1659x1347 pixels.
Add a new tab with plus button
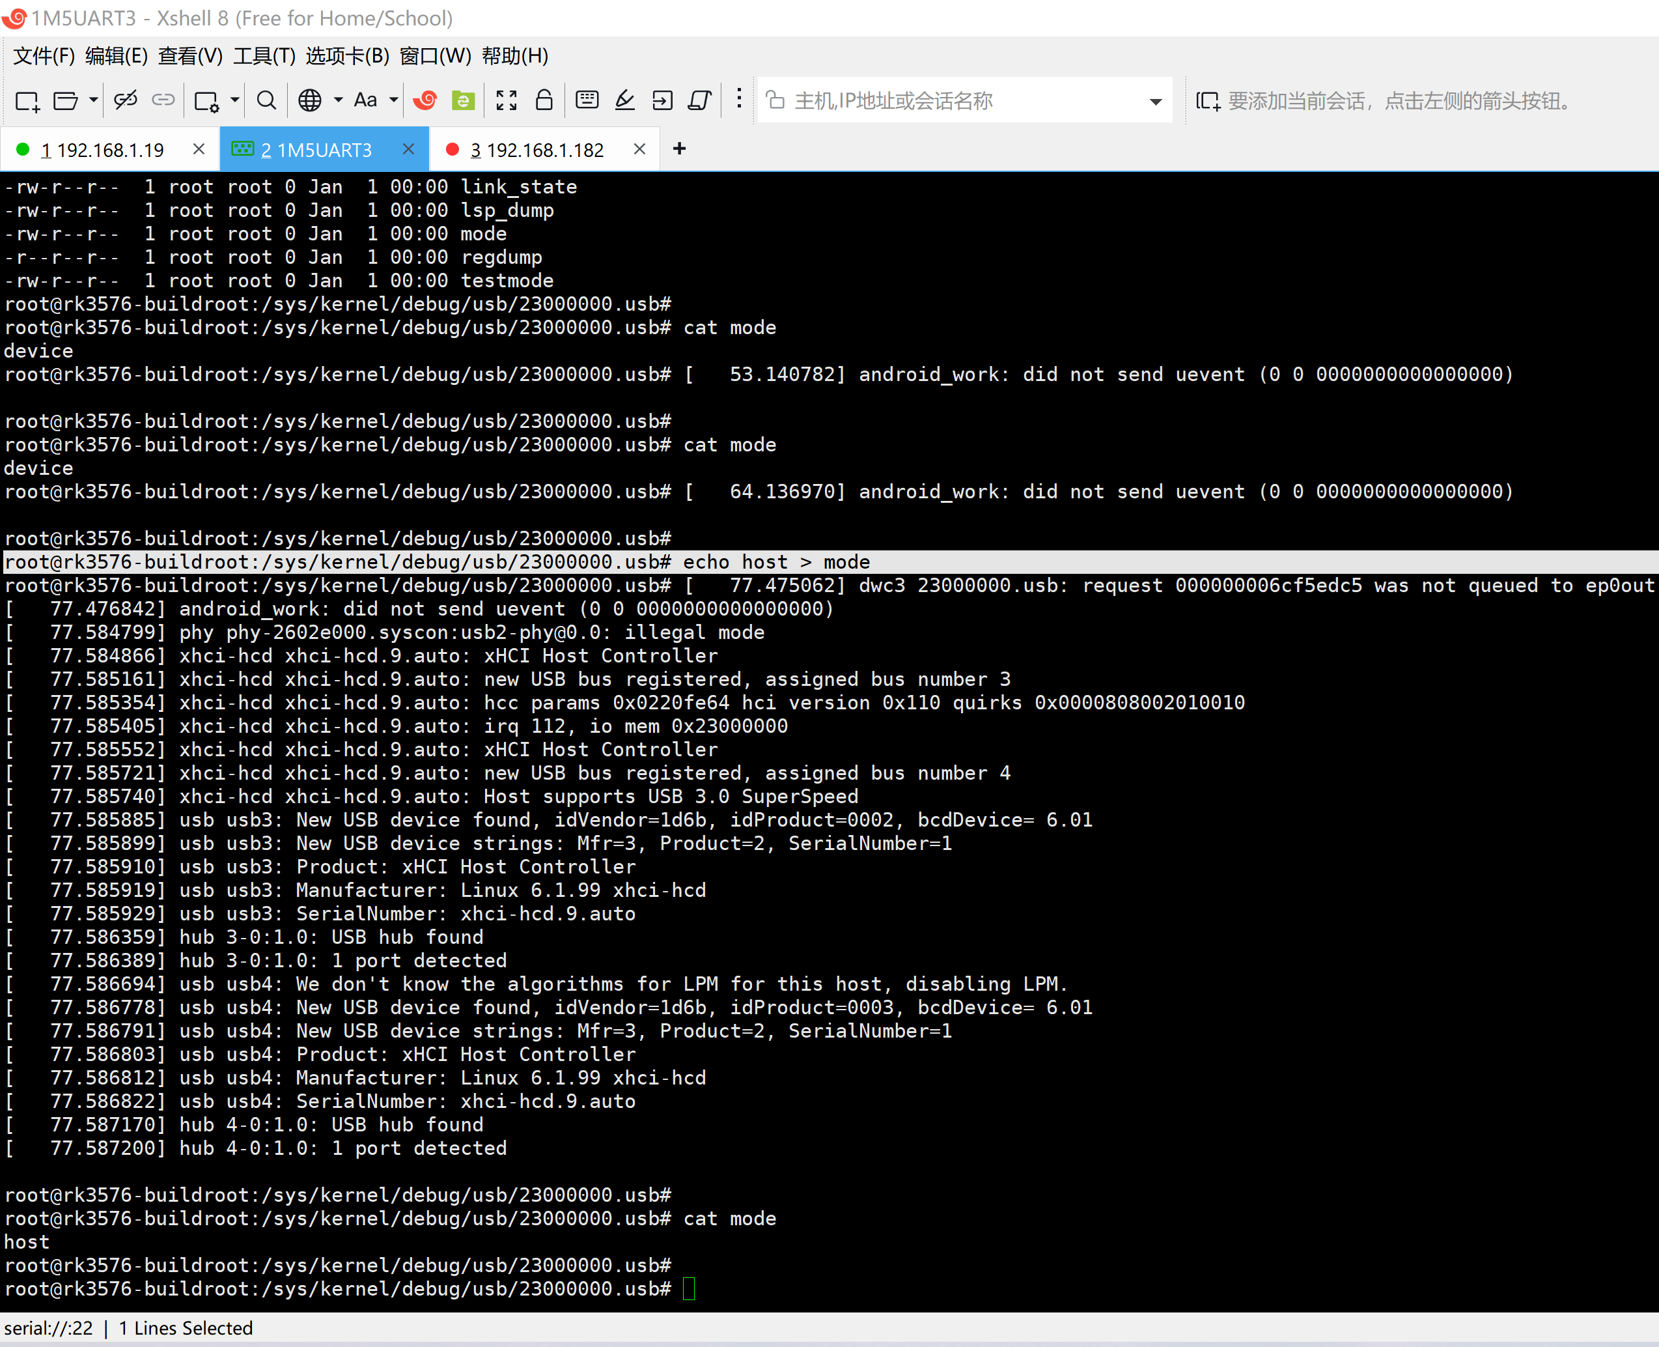pos(680,149)
